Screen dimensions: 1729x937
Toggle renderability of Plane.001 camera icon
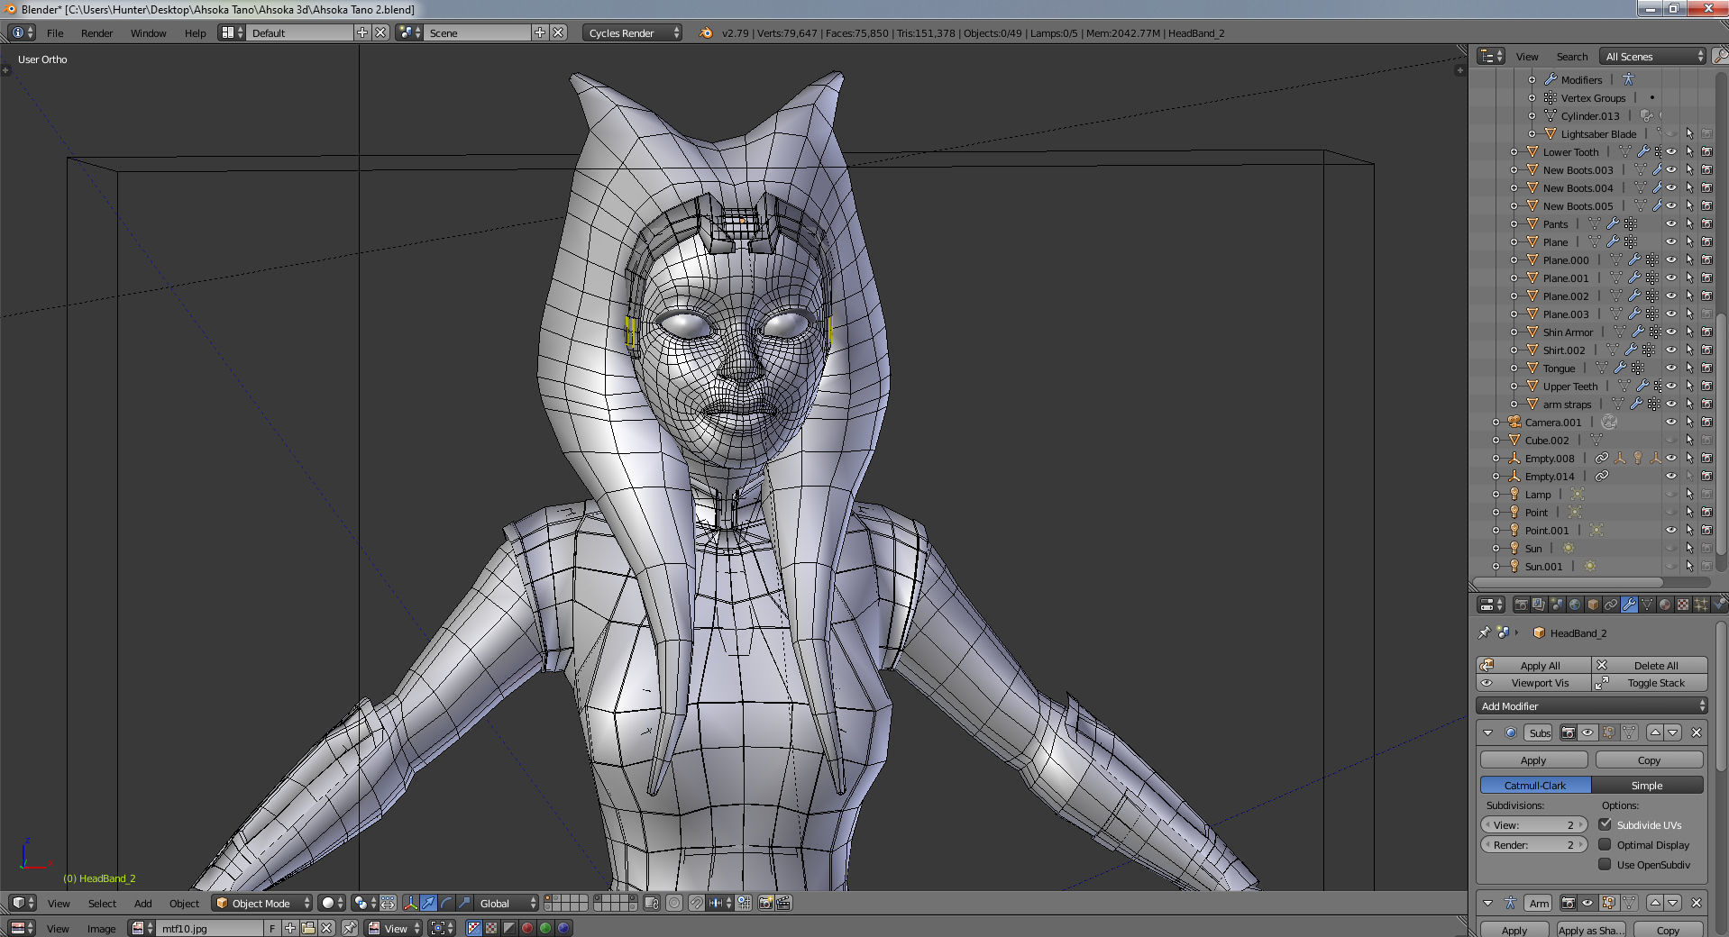(x=1706, y=277)
